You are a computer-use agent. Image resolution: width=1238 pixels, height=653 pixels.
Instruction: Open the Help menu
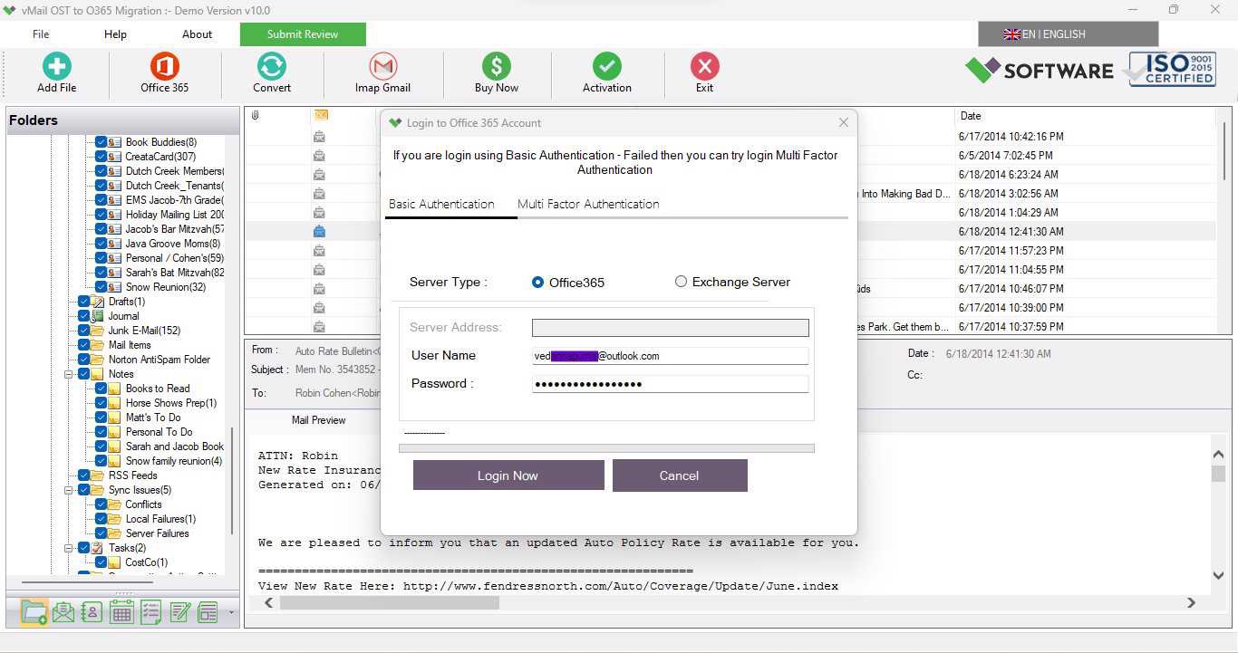pos(115,34)
